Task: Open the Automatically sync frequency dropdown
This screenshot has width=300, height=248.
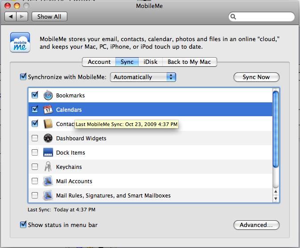Action: [x=143, y=77]
